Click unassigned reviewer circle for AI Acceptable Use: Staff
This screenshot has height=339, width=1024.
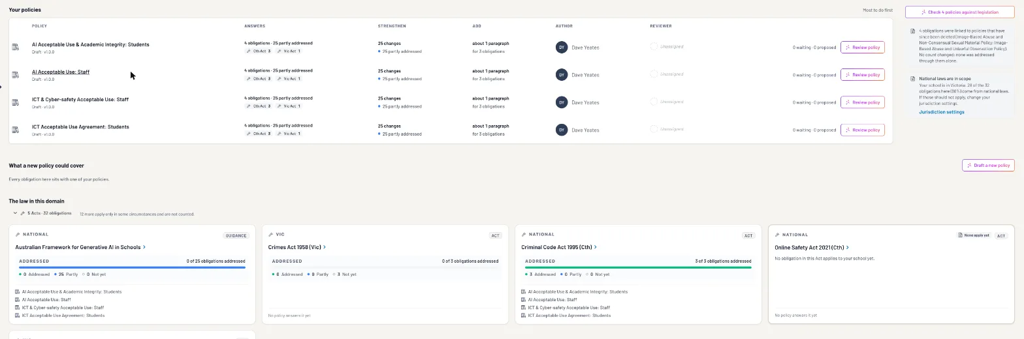654,74
